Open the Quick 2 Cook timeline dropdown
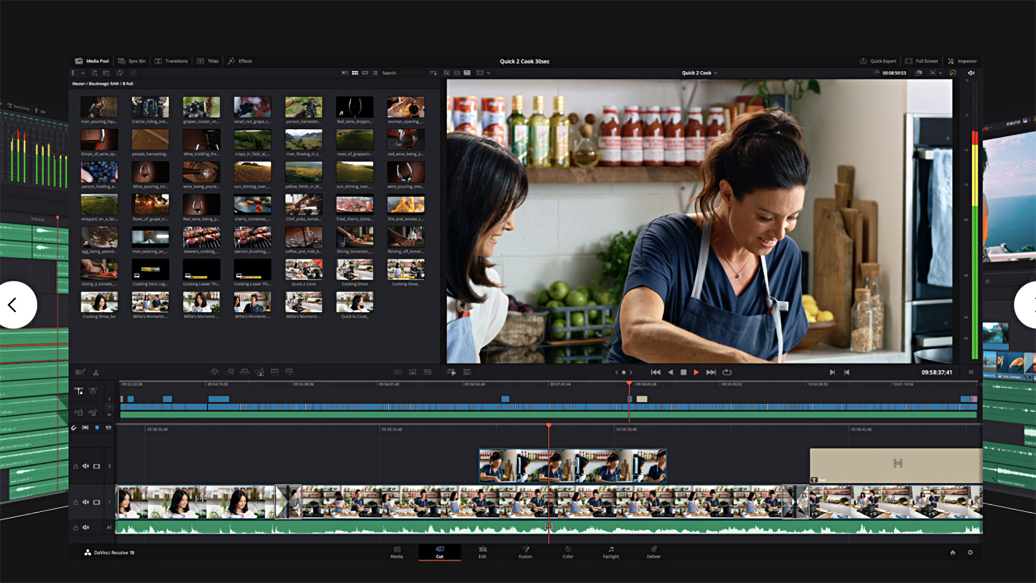The image size is (1036, 583). [698, 73]
